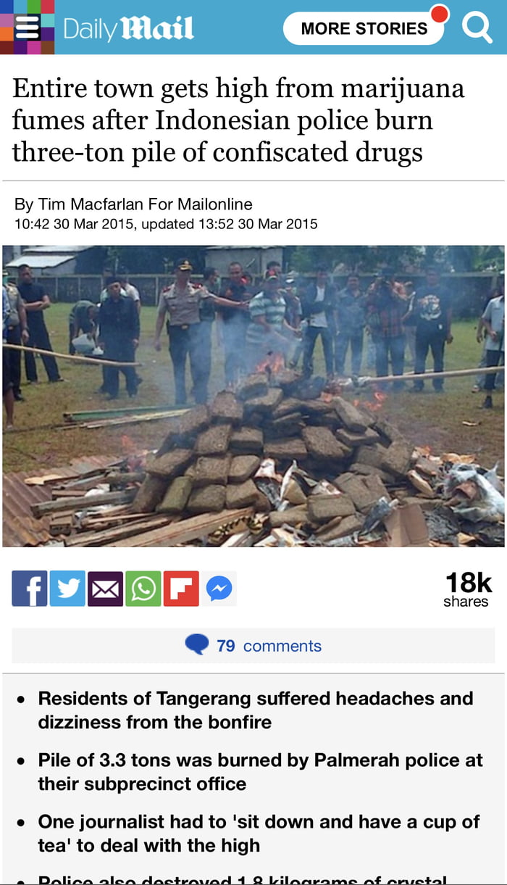Click the 18k shares counter
The width and height of the screenshot is (507, 885).
[x=467, y=589]
